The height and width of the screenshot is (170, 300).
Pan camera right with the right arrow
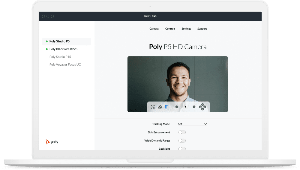205,107
